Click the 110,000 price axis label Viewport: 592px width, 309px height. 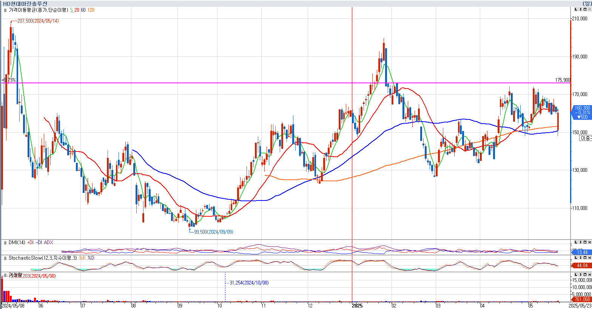point(580,208)
